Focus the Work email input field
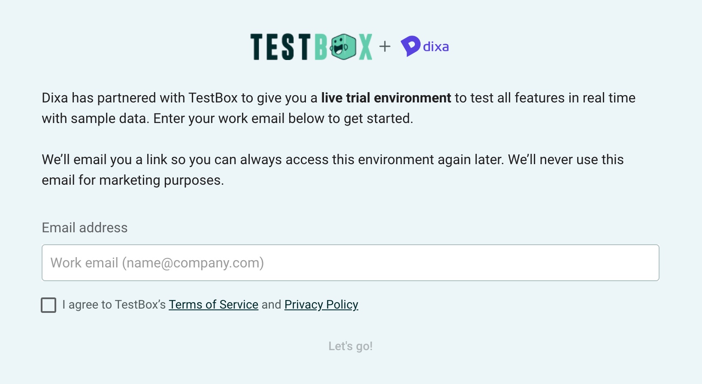702x384 pixels. [x=351, y=263]
